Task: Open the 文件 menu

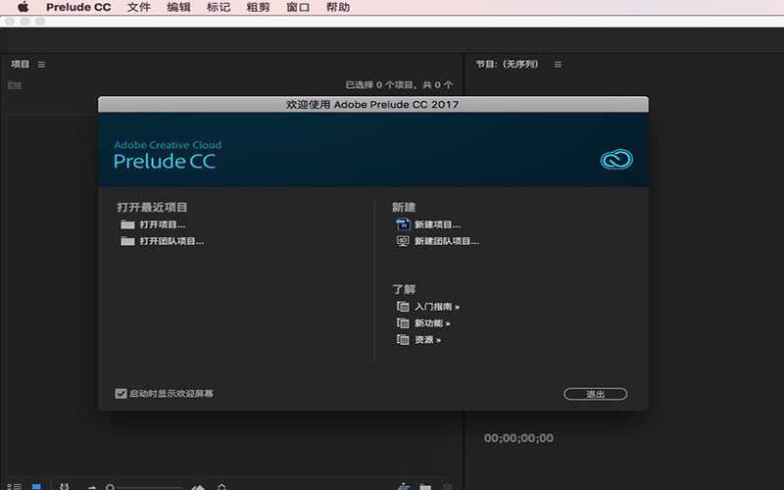Action: (x=138, y=7)
